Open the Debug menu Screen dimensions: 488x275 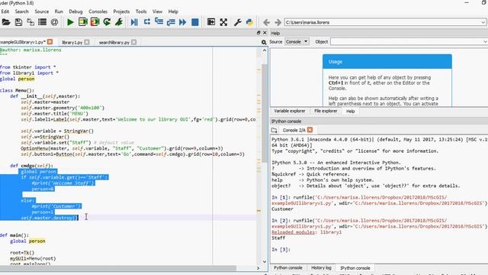click(75, 11)
